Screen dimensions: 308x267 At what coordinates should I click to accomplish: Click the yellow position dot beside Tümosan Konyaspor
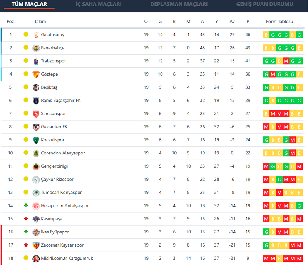click(26, 193)
